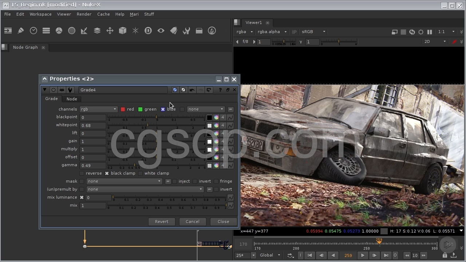Switch to the Node tab
The width and height of the screenshot is (466, 262).
(x=72, y=99)
